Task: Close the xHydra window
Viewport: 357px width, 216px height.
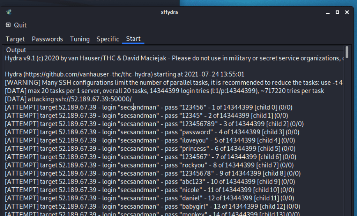Action: (x=347, y=12)
